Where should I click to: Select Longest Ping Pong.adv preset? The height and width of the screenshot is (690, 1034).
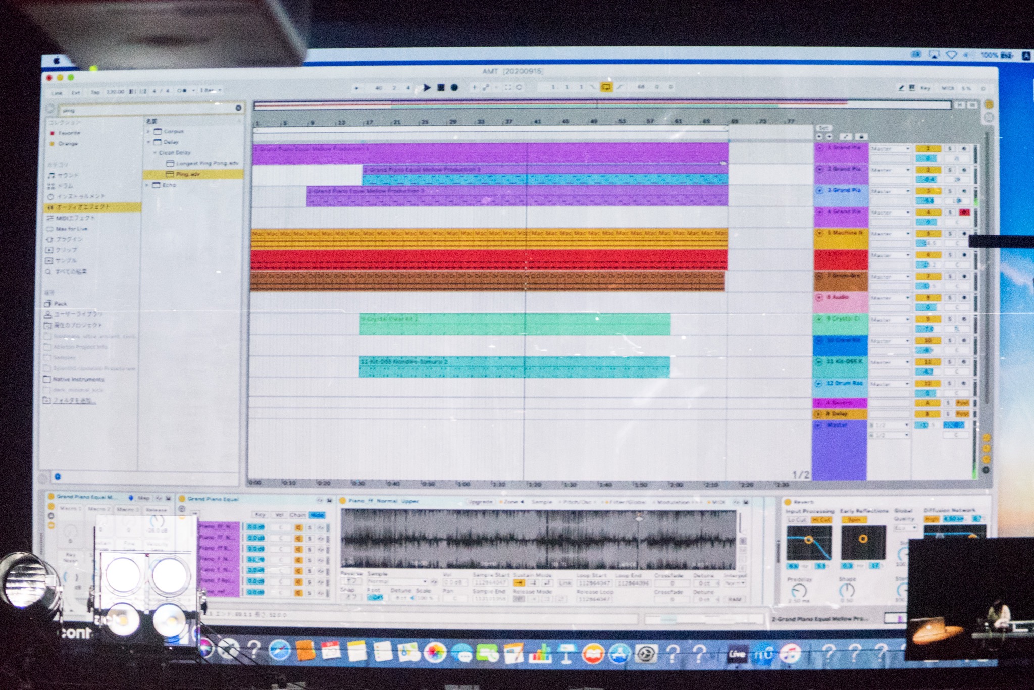(203, 163)
